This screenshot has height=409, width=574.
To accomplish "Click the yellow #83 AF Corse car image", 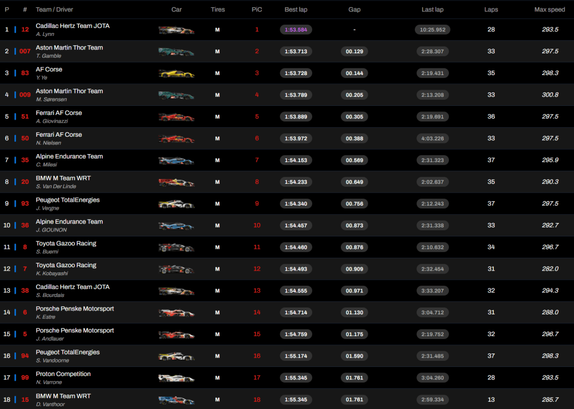I will pos(176,73).
